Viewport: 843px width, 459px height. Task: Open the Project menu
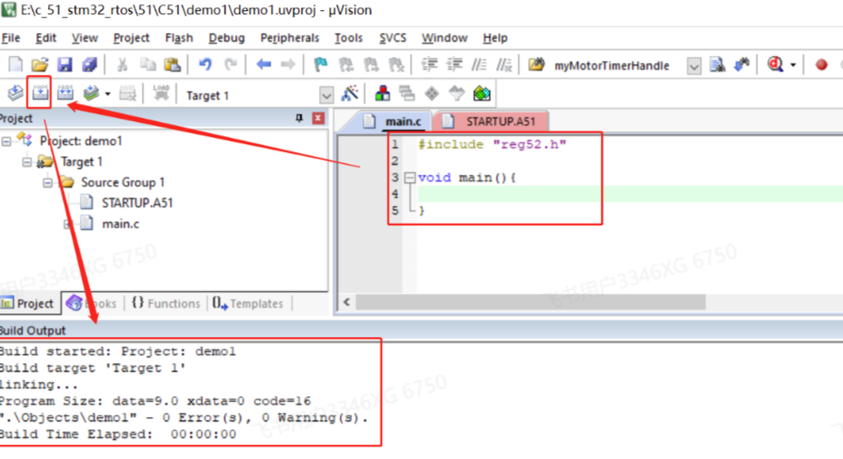[x=131, y=38]
